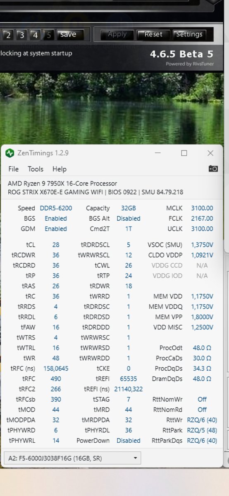Click the tREFI (ns) value 21140,322
Image resolution: width=229 pixels, height=496 pixels.
coord(129,389)
